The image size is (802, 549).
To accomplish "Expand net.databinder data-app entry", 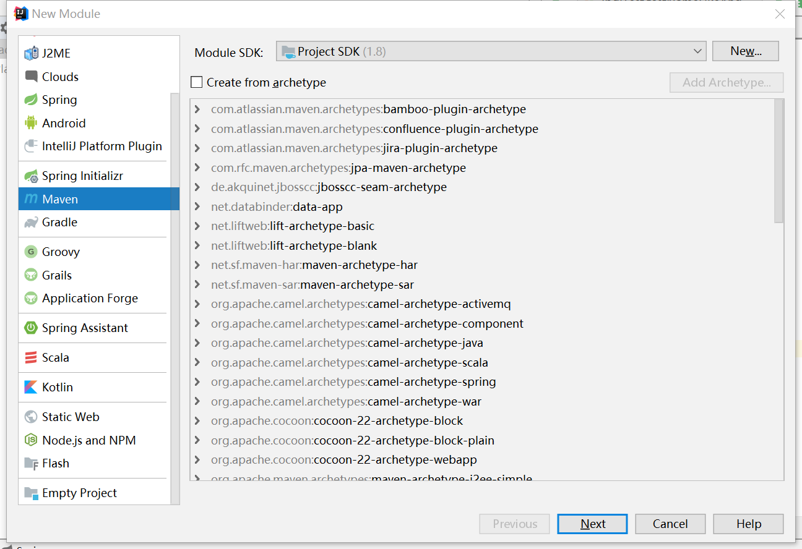I will tap(197, 206).
